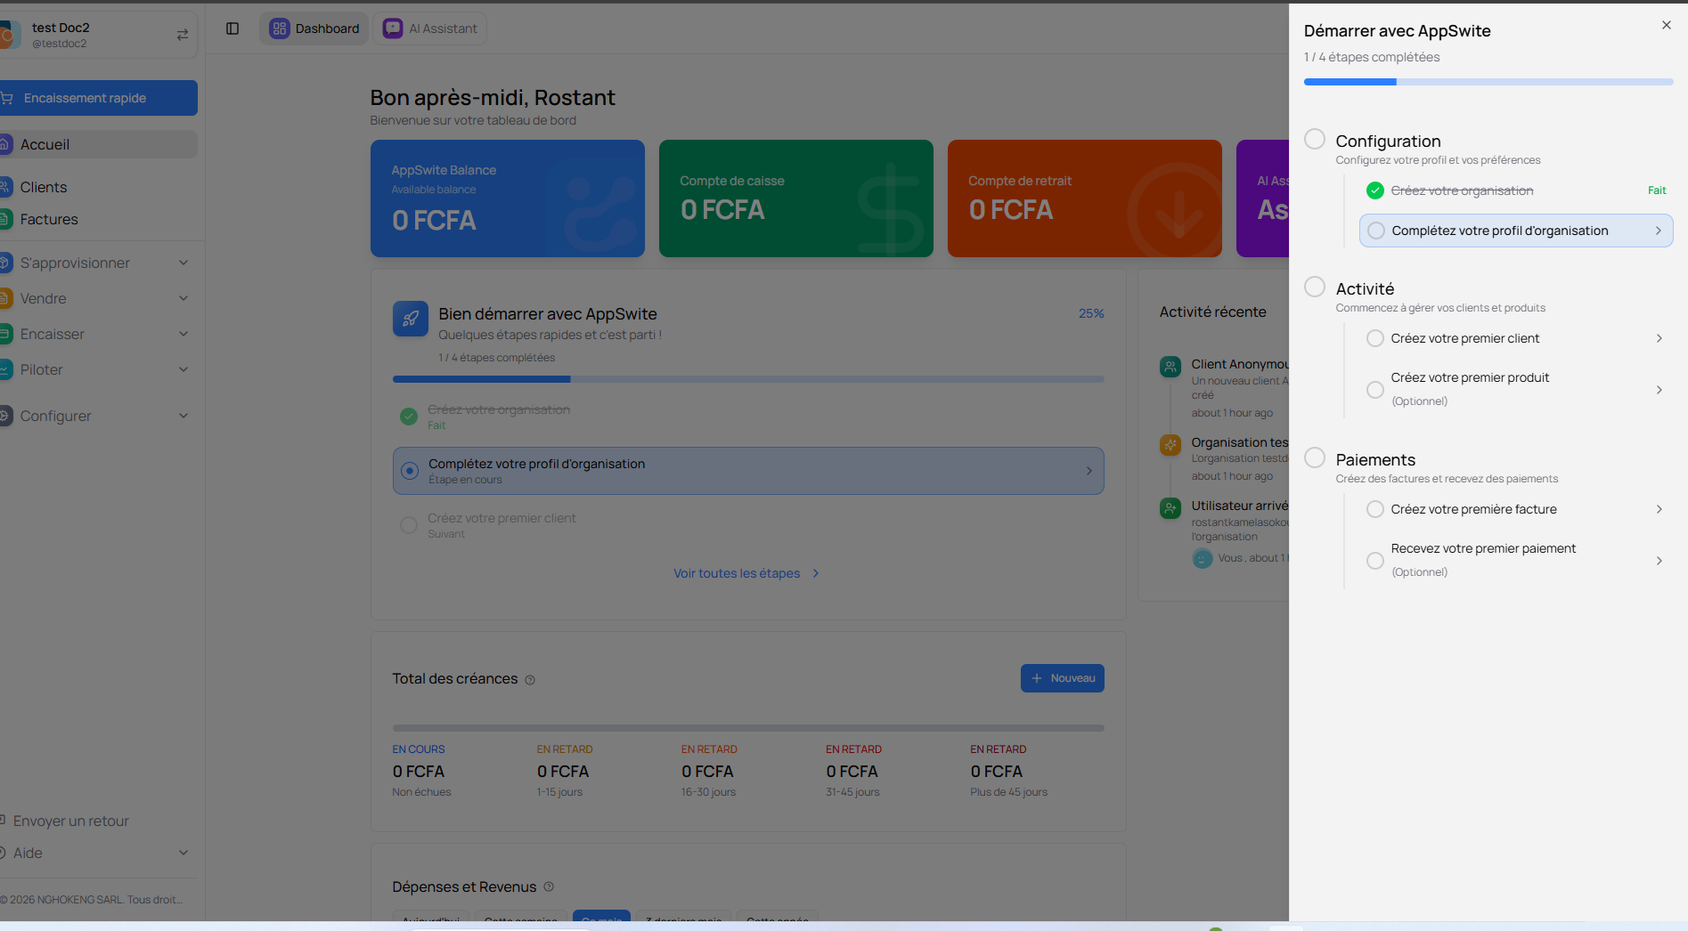Click the info icon beside Dépenses et Revenus

click(x=549, y=886)
